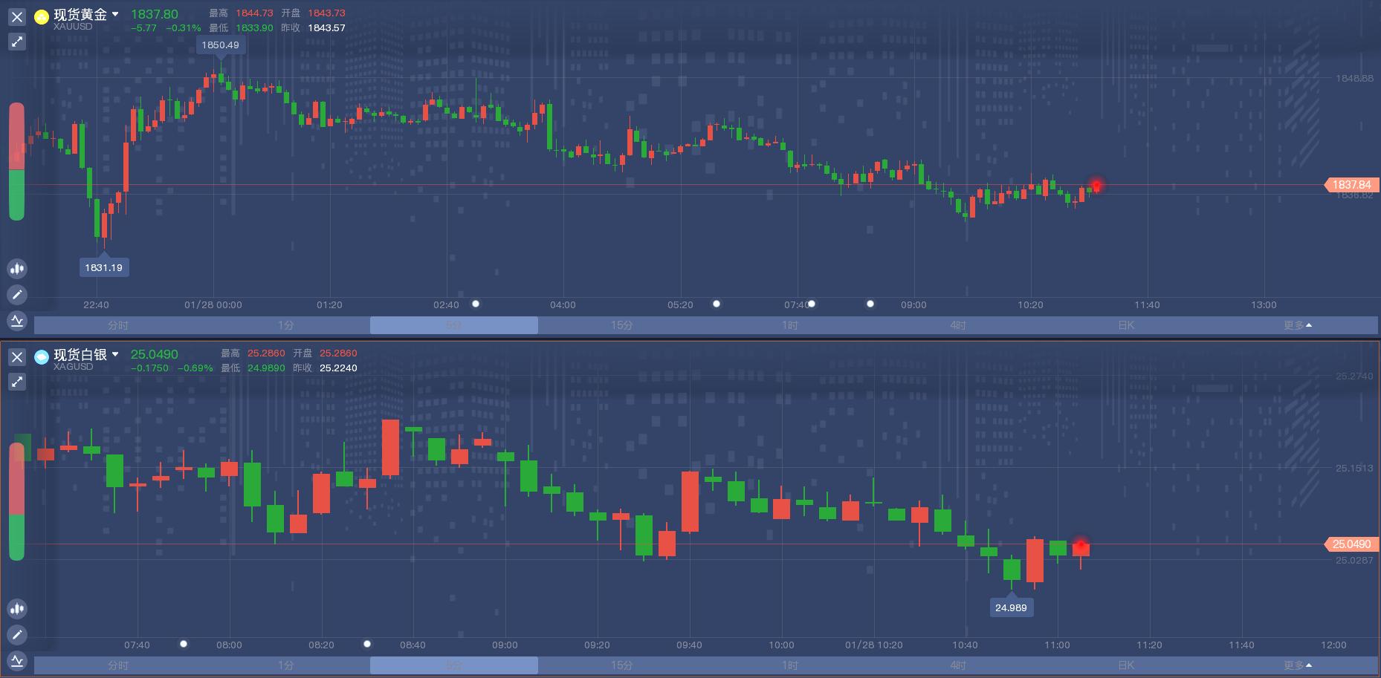The height and width of the screenshot is (678, 1381).
Task: Click the silver change percentage −0.69%
Action: [x=195, y=368]
